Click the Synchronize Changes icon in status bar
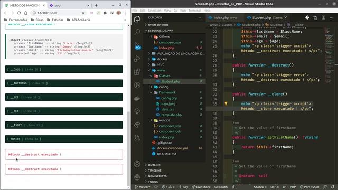This screenshot has height=190, width=338. tap(156, 187)
